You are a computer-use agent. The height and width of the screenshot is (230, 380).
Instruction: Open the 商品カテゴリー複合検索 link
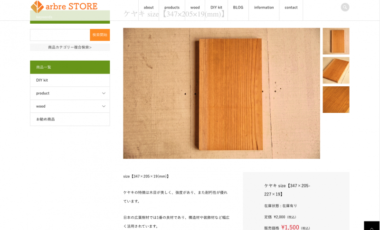pos(70,47)
